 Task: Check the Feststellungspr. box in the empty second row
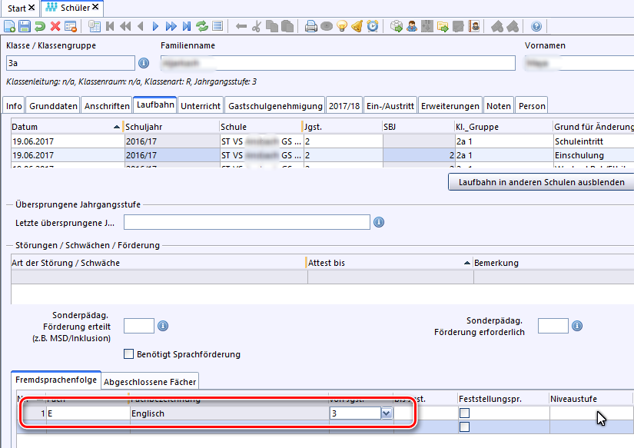[x=465, y=427]
